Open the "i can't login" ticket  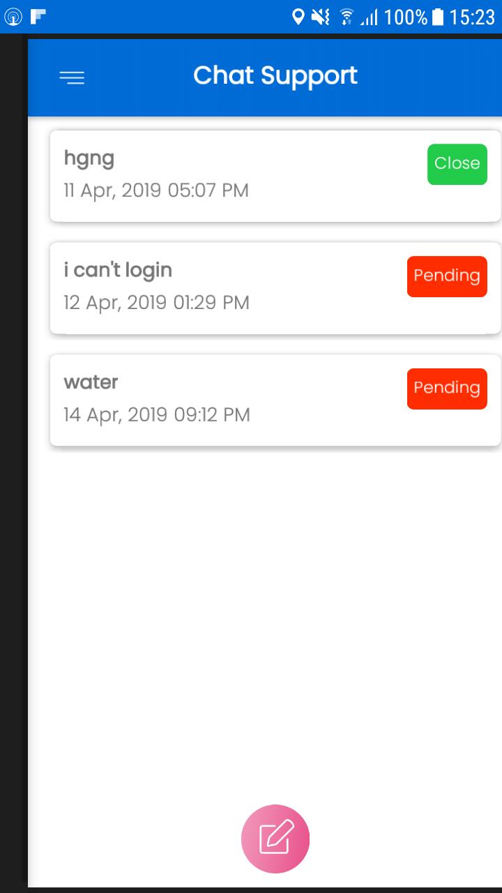[275, 288]
